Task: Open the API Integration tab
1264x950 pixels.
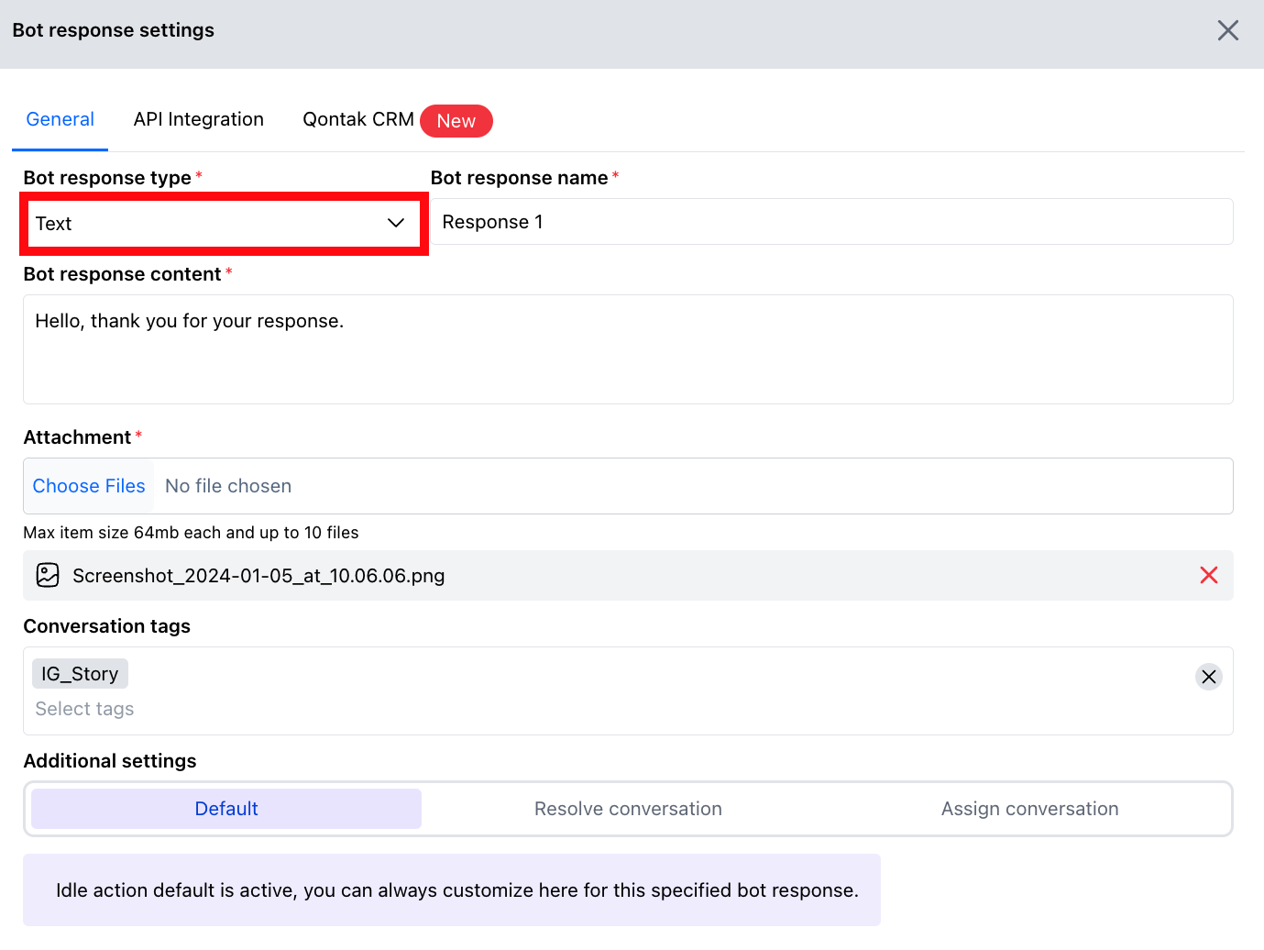Action: [198, 119]
